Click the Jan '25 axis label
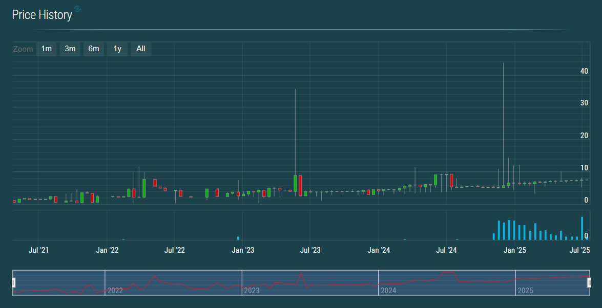Screen dimensions: 602x308 click(x=515, y=251)
